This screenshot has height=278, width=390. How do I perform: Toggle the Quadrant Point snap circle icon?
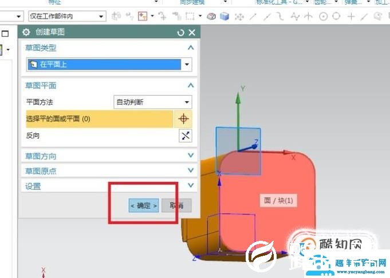coord(336,16)
